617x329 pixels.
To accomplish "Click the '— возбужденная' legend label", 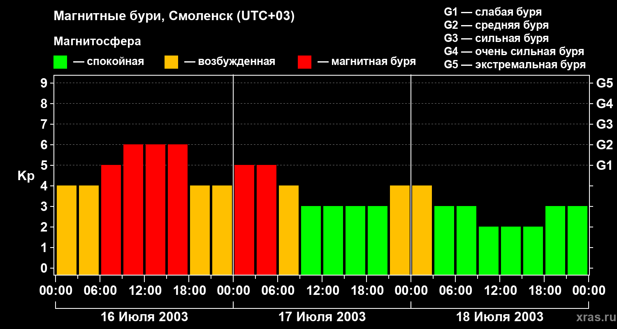I will [230, 62].
